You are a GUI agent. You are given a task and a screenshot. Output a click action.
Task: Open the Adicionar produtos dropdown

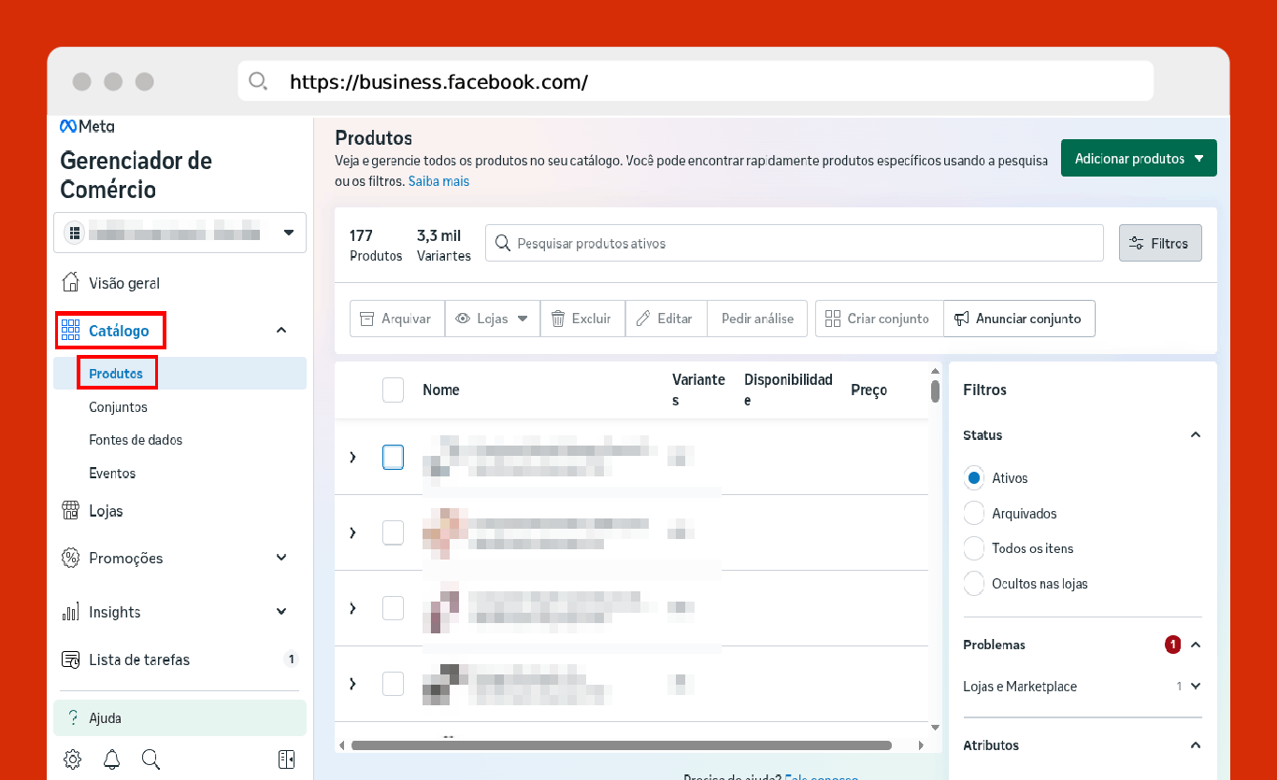[1138, 159]
